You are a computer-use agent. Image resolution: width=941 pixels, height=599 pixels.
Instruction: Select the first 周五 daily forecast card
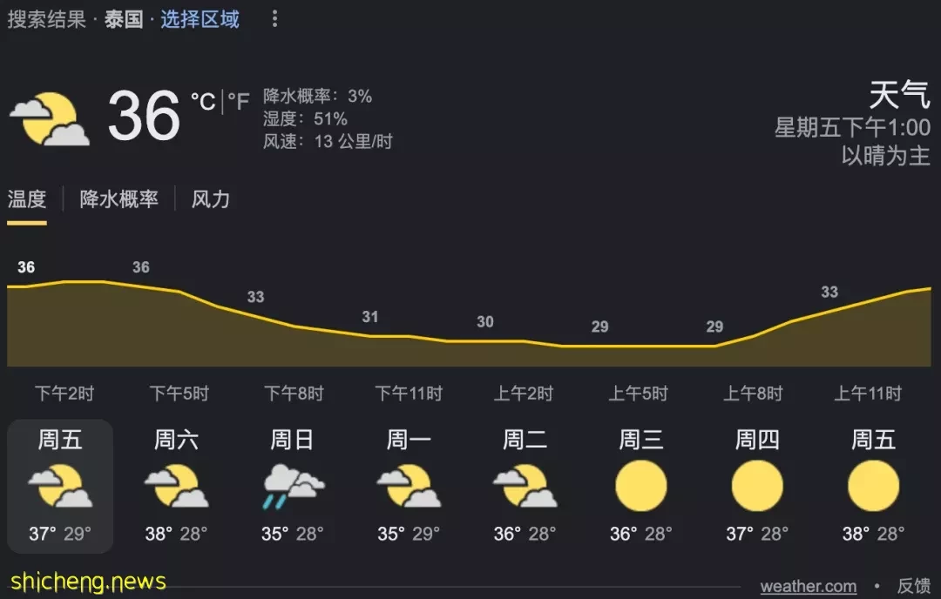point(60,487)
